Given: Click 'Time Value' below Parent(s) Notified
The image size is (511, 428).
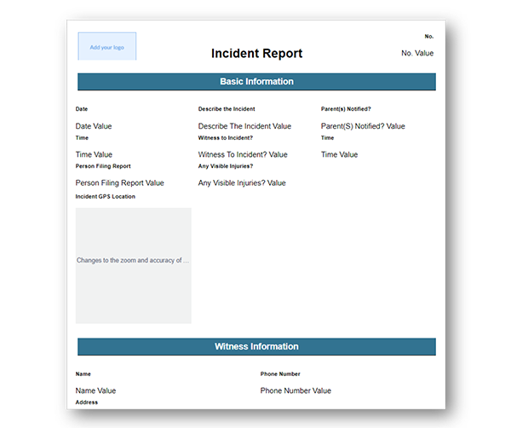Looking at the screenshot, I should (339, 154).
